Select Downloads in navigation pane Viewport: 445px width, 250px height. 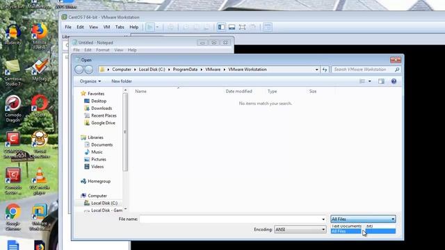click(x=98, y=108)
